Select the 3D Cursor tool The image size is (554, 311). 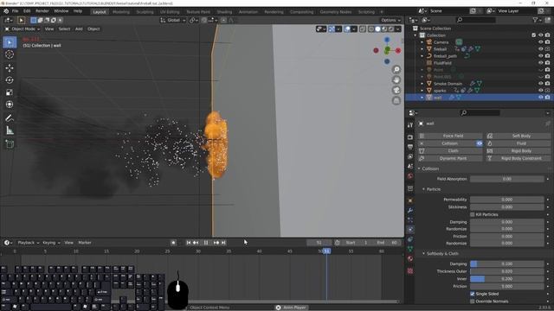10,54
